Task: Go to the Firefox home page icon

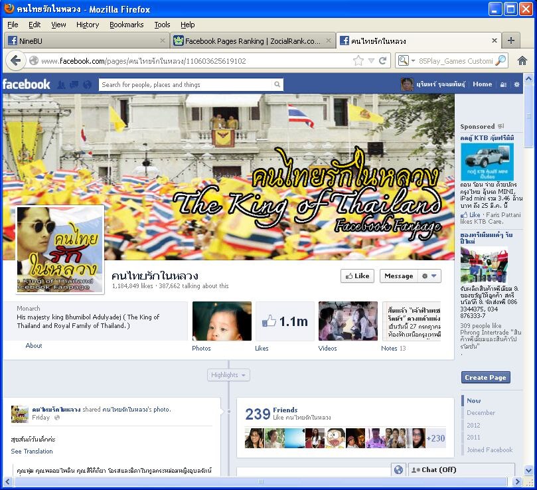Action: tap(522, 60)
